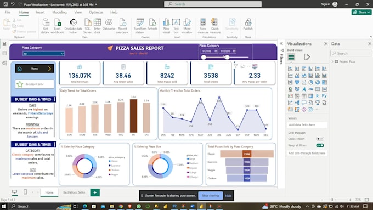This screenshot has width=373, height=210.
Task: Insert a Funnel chart visual
Action: (297, 83)
